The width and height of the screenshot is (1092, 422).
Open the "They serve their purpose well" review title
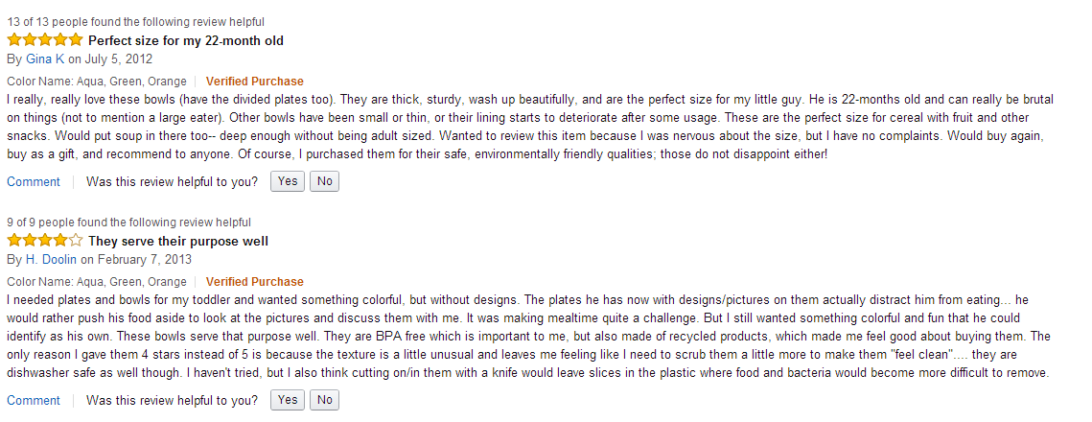pos(178,241)
